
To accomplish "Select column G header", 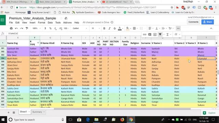I will click(50, 38).
